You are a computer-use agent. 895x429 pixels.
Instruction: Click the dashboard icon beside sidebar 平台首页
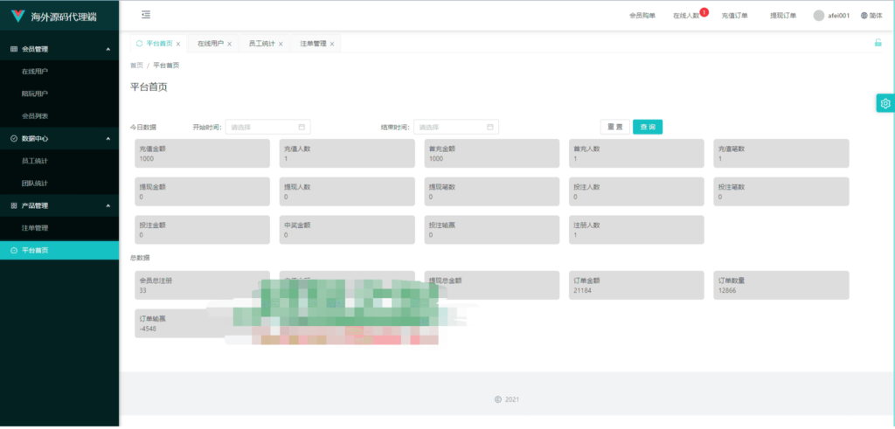coord(14,251)
